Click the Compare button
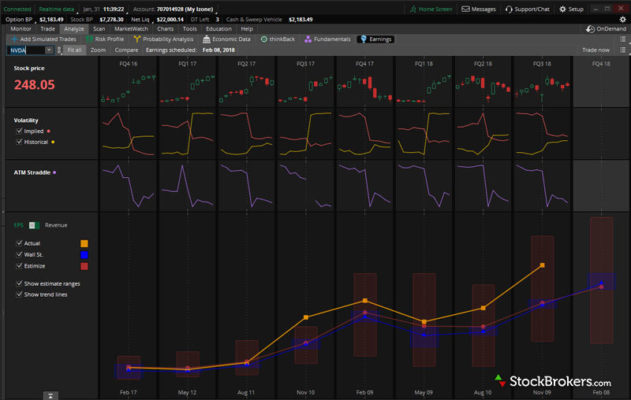Screen dimensions: 631x400 coord(126,50)
